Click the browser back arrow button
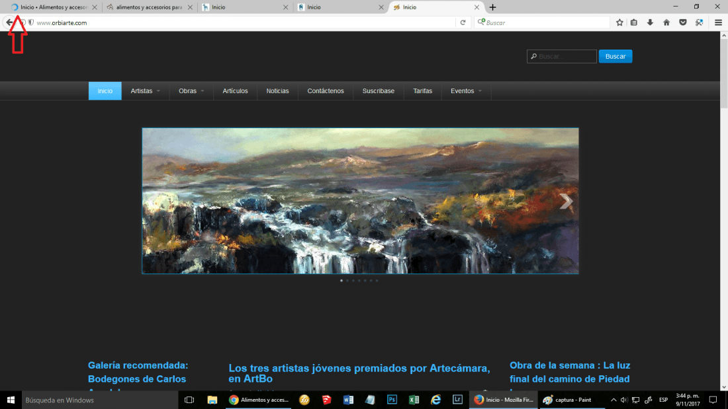Screen dimensions: 728x409 coord(9,22)
